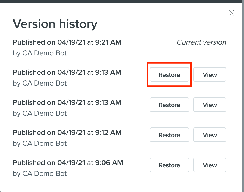Restore the version published at 9:06 AM
This screenshot has height=192, width=244.
(169, 165)
